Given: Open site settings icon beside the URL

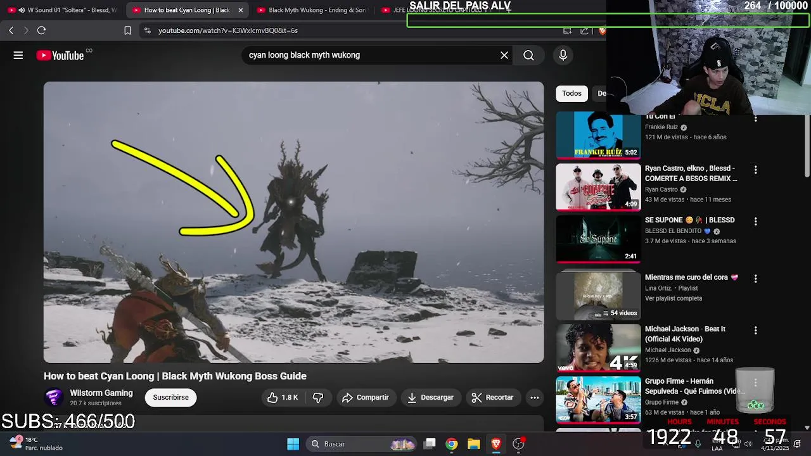Looking at the screenshot, I should [147, 30].
